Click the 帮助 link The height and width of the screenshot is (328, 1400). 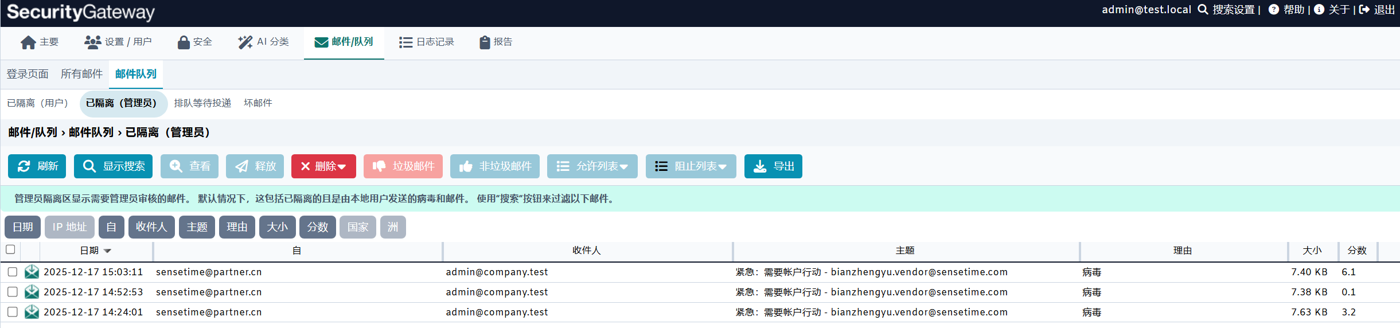point(1294,10)
